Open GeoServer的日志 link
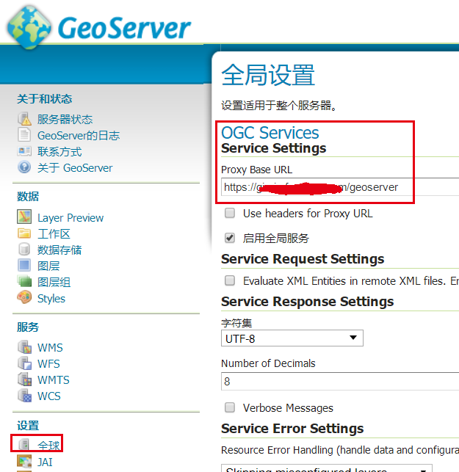The width and height of the screenshot is (459, 472). tap(79, 135)
